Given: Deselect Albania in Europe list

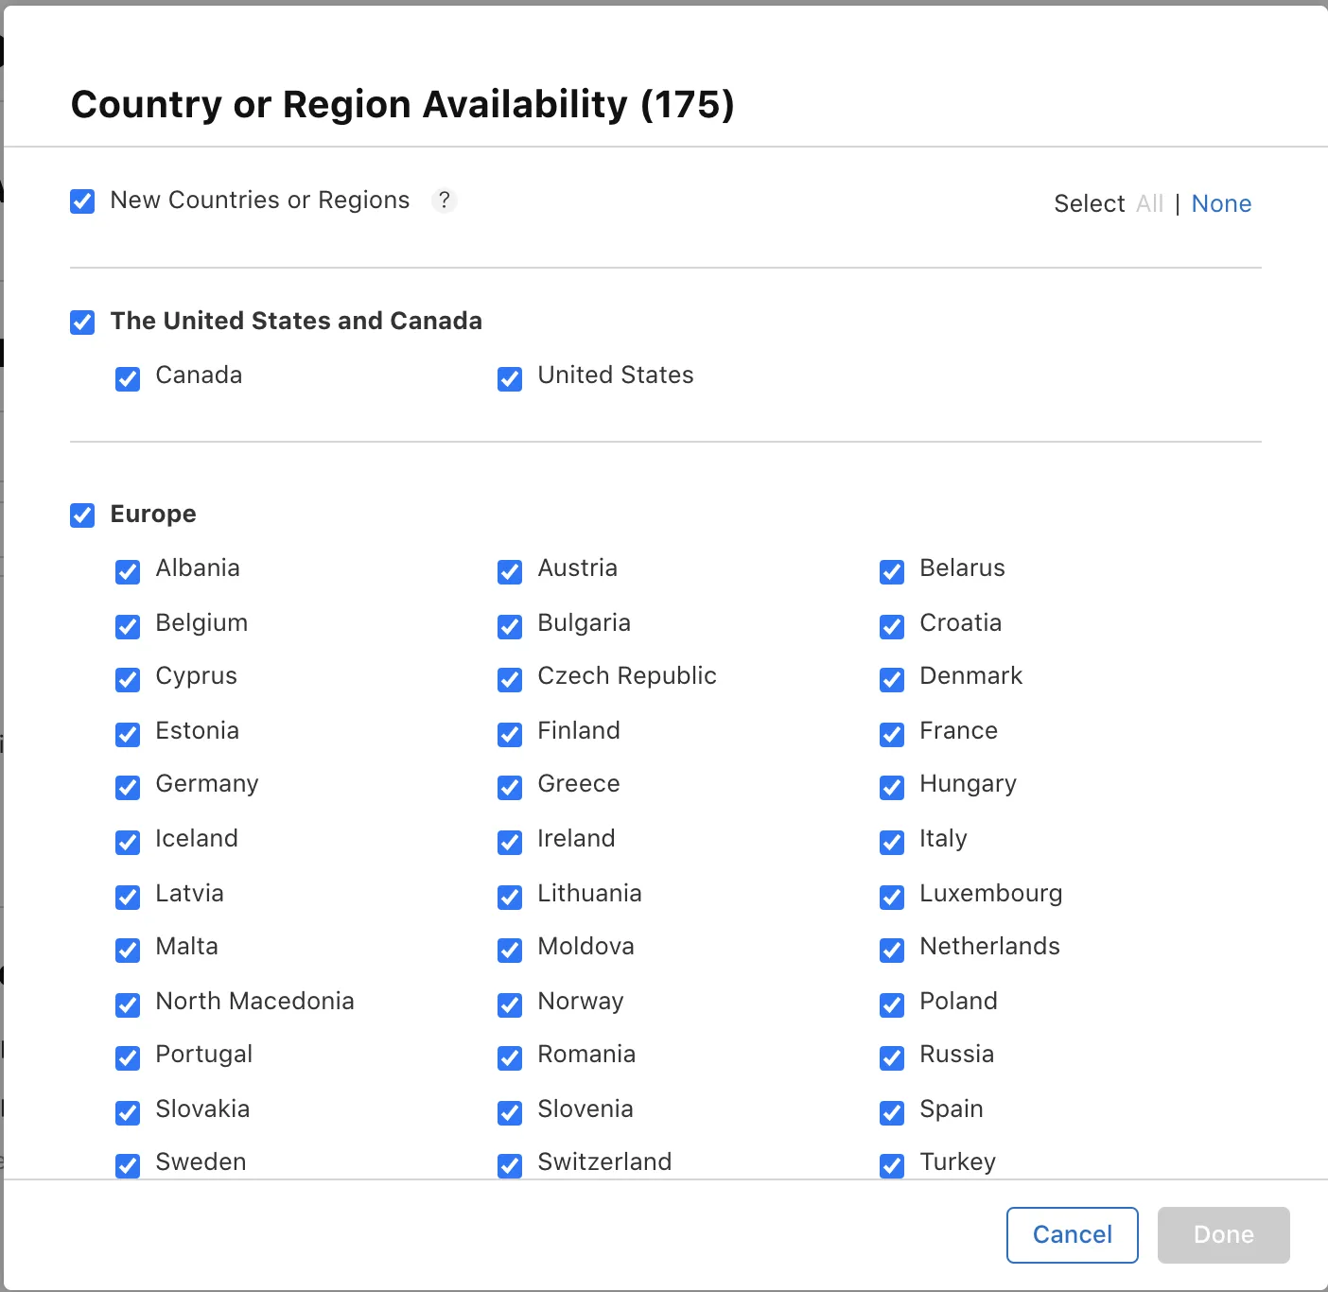Looking at the screenshot, I should coord(128,572).
